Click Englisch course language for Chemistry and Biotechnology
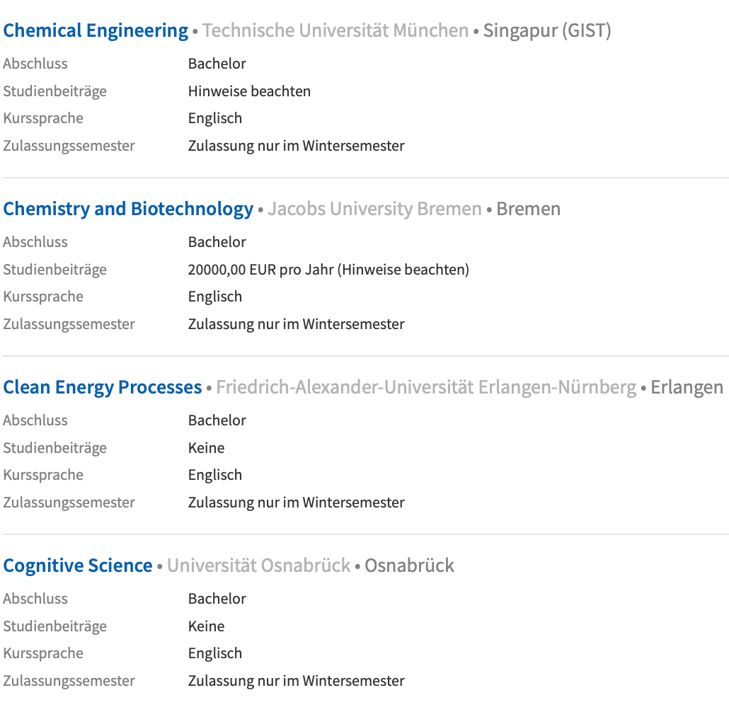The height and width of the screenshot is (712, 729). point(215,297)
